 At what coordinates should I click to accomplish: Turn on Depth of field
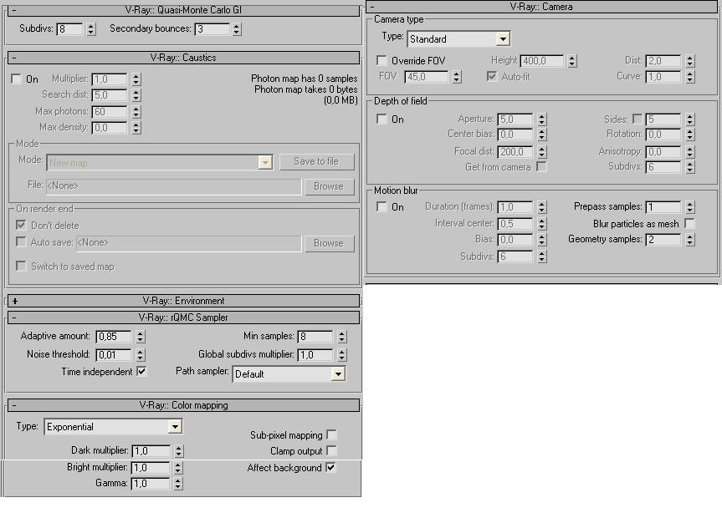(x=381, y=119)
